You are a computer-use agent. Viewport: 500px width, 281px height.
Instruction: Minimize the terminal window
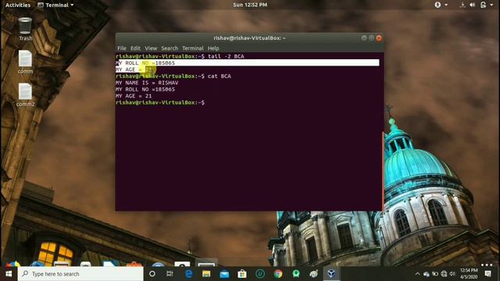364,38
